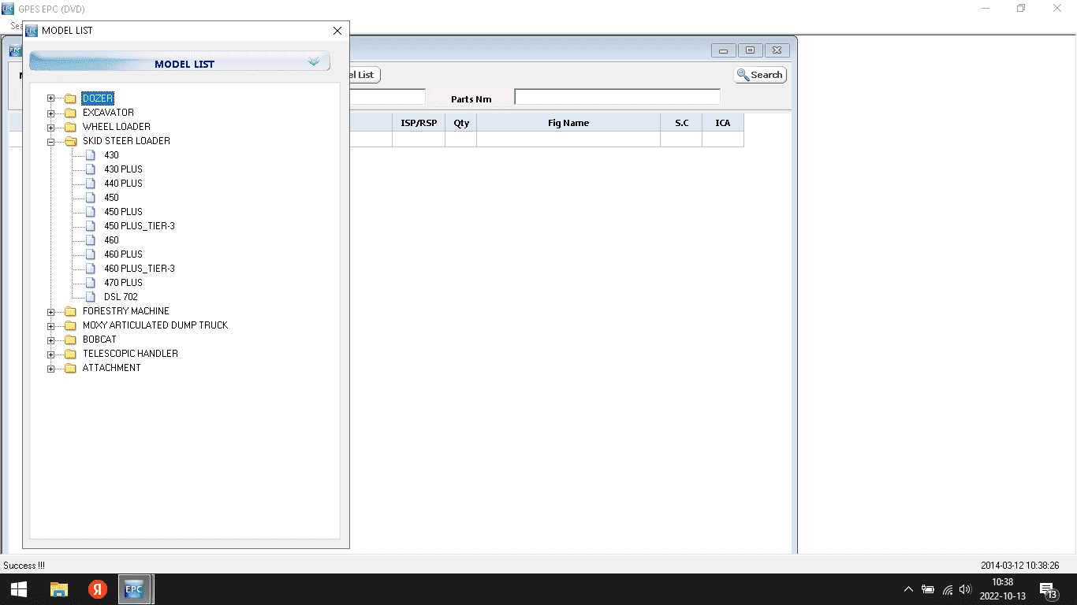Collapse the MODEL LIST header chevron

[x=314, y=62]
